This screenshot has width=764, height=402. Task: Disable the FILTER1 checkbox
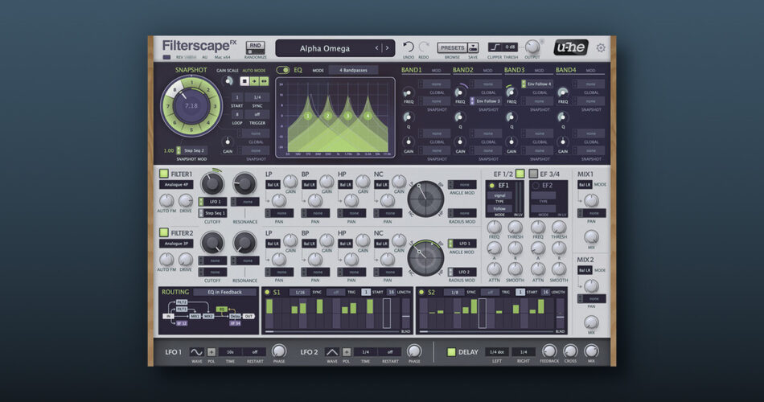[164, 173]
